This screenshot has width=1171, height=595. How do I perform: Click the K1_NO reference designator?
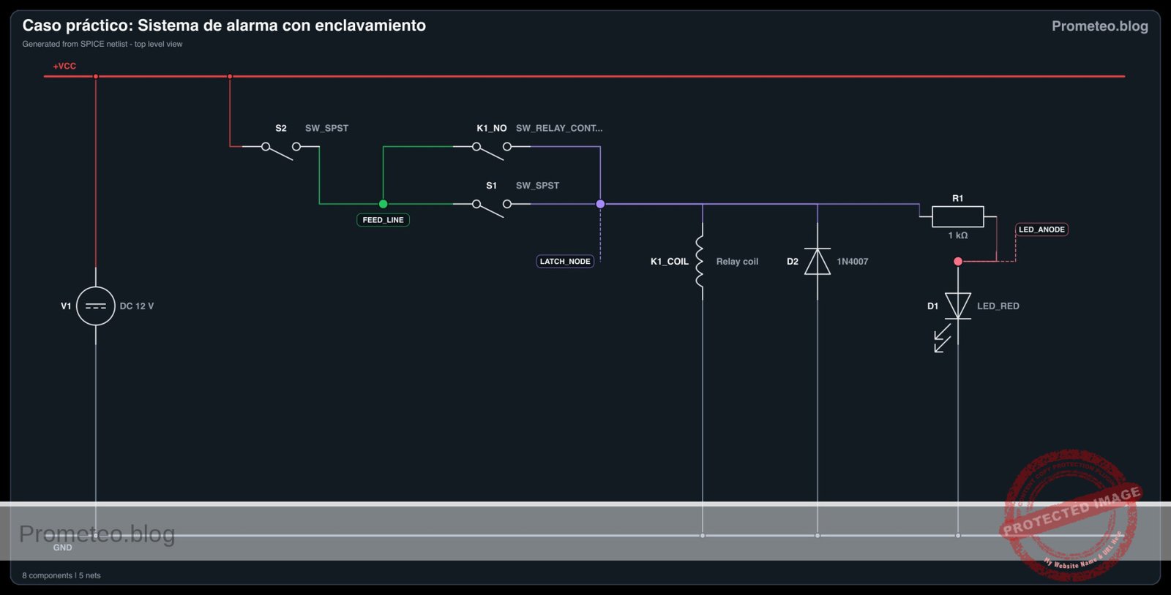coord(492,128)
